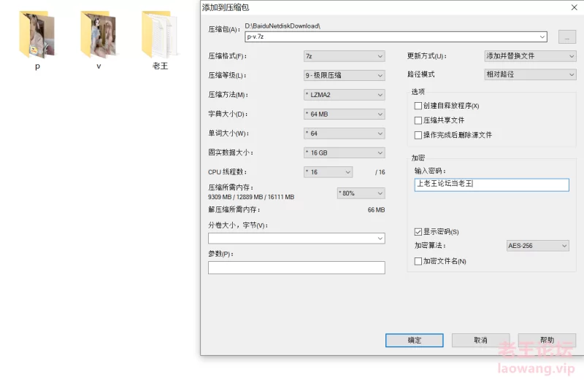This screenshot has width=584, height=380.
Task: Open the 压缩等级 极限压缩 dropdown
Action: click(344, 76)
